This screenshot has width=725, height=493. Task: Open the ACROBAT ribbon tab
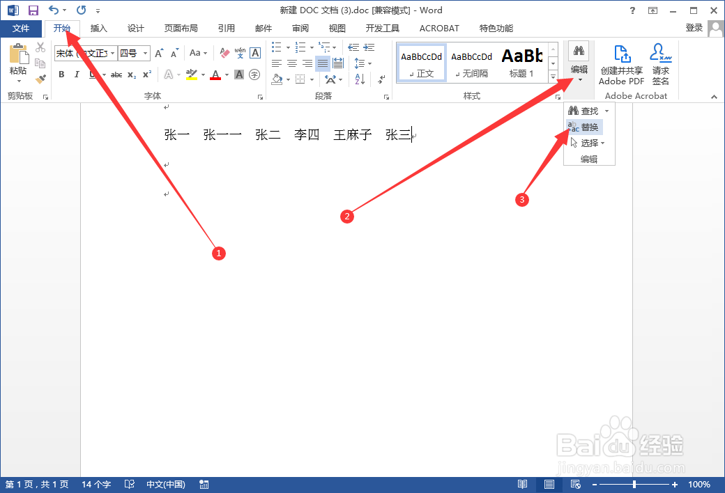pos(438,28)
